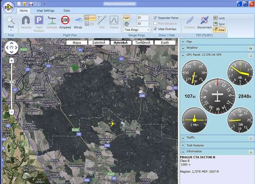Expand the Weather panel
Viewport: 255px width, 184px height.
pos(183,48)
